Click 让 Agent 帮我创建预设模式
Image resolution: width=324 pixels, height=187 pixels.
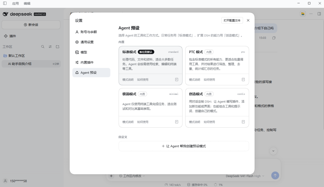(184, 146)
